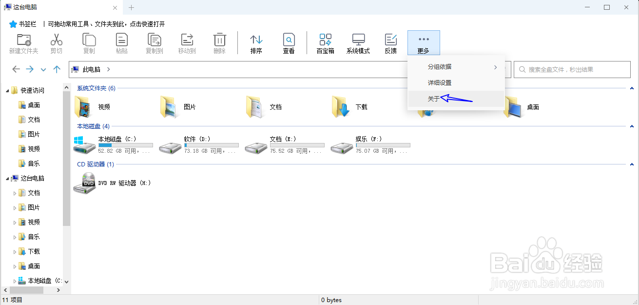
Task: Open the Sort (排序) tool
Action: [x=256, y=43]
